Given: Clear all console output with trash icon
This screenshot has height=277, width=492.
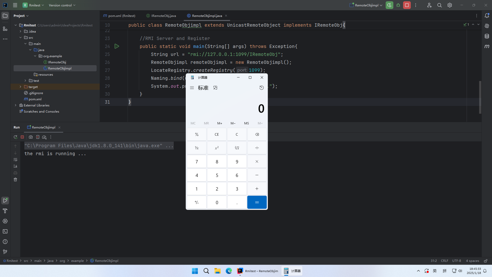Looking at the screenshot, I should (15, 180).
